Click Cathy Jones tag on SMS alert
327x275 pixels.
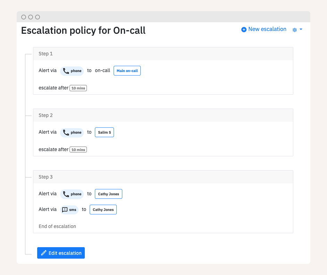tap(103, 210)
